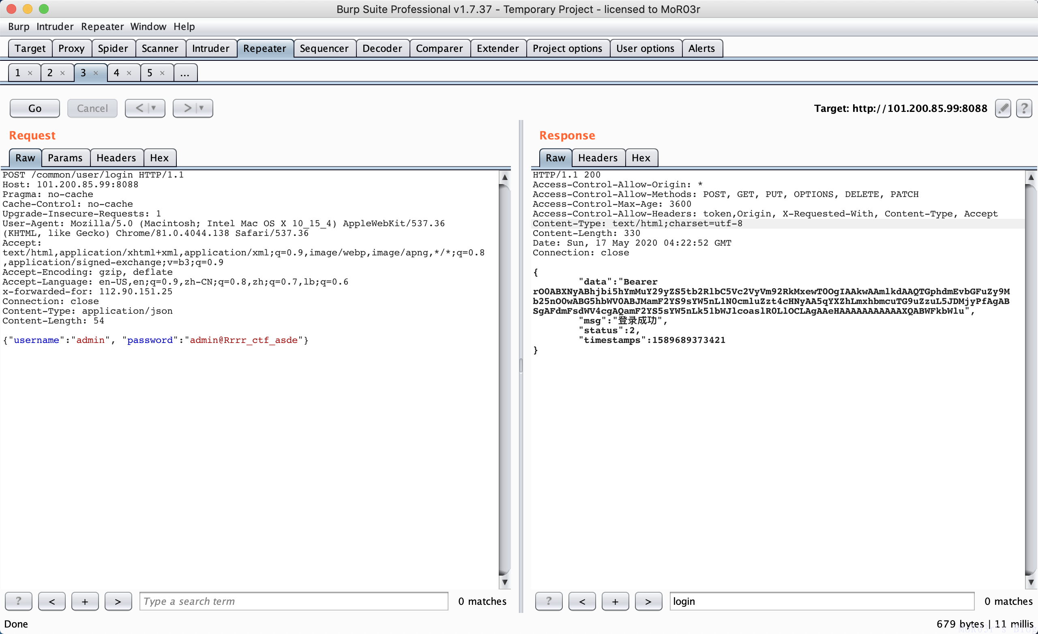Switch to the Spider tab
1038x634 pixels.
113,49
